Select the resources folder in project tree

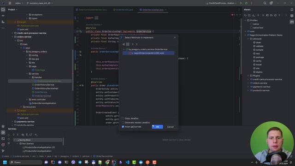tap(29, 107)
